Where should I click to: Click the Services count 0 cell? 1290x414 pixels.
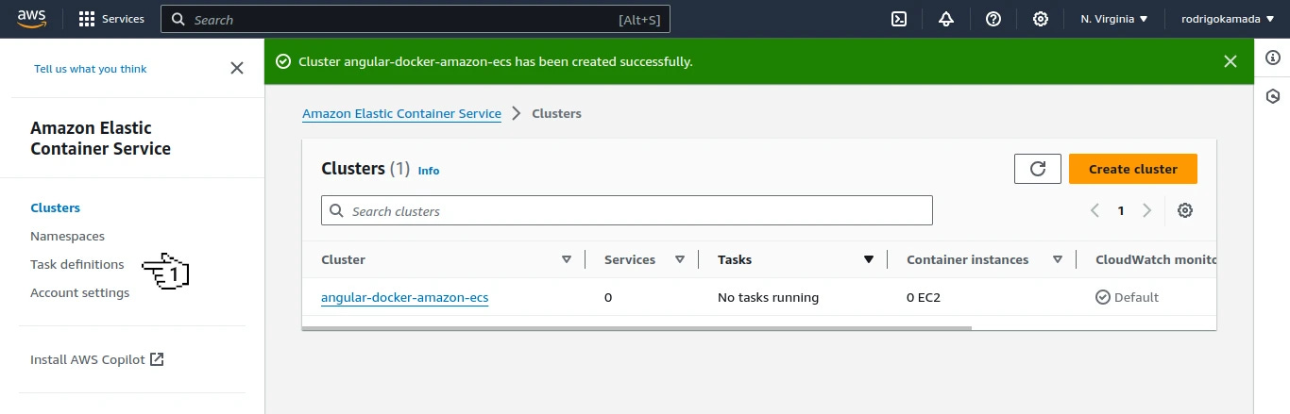[x=608, y=297]
